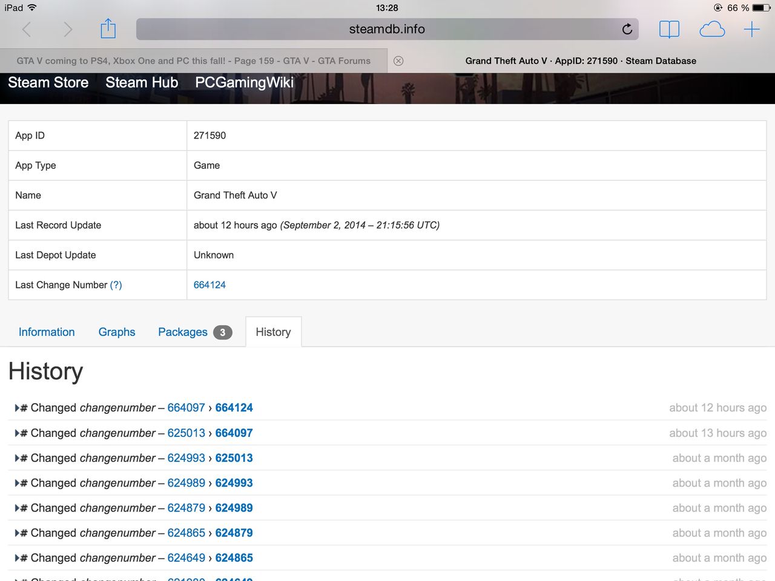The image size is (775, 581).
Task: Open new changenumber 664124 in the first history row
Action: coord(234,408)
